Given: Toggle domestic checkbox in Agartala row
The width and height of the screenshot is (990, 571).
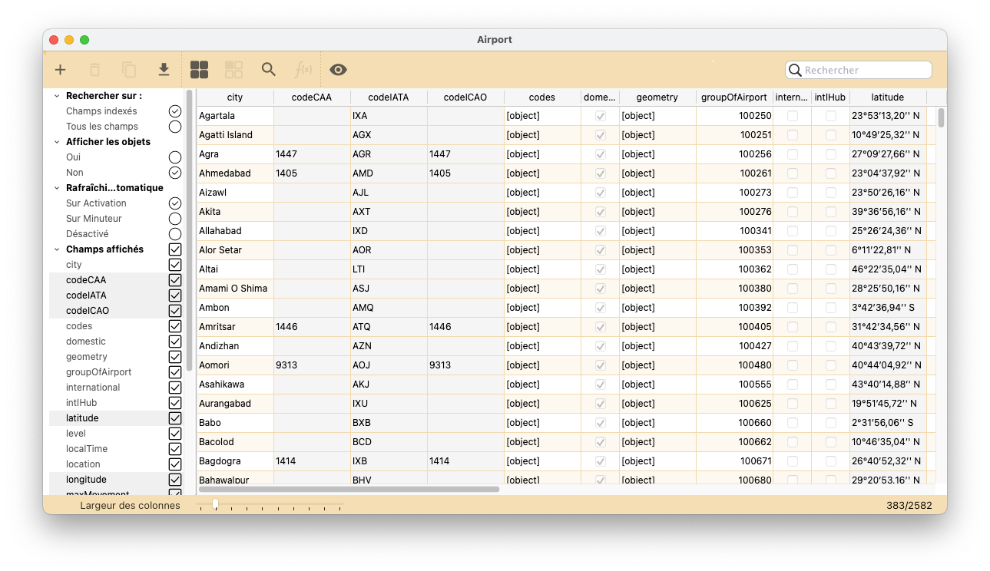Looking at the screenshot, I should click(601, 116).
